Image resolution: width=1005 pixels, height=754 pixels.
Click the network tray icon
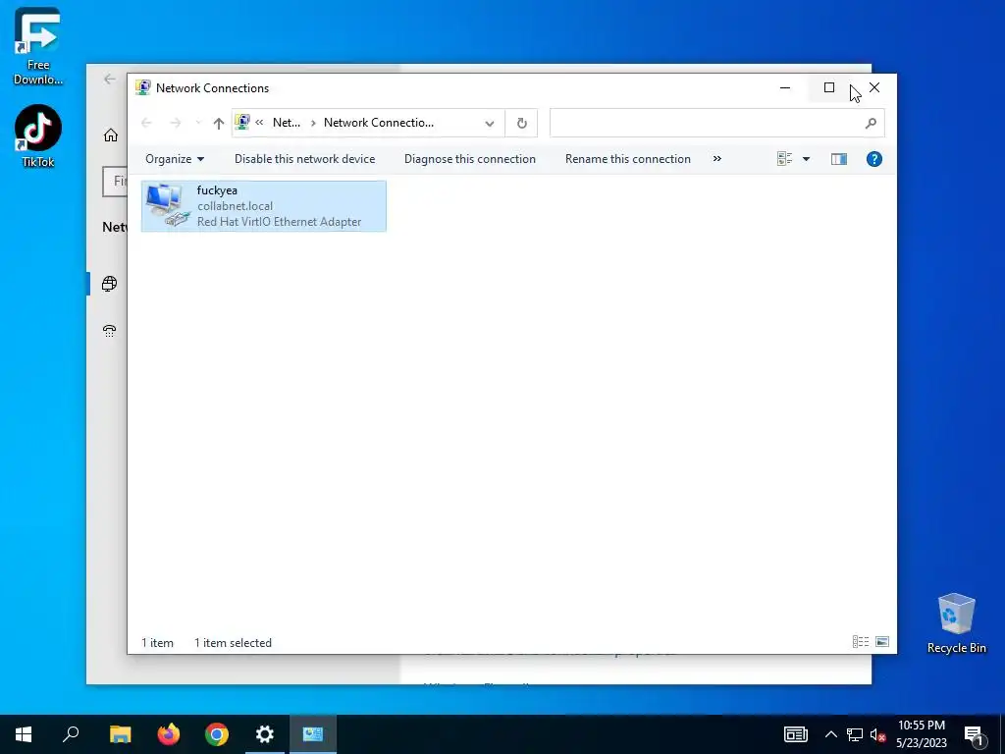855,734
